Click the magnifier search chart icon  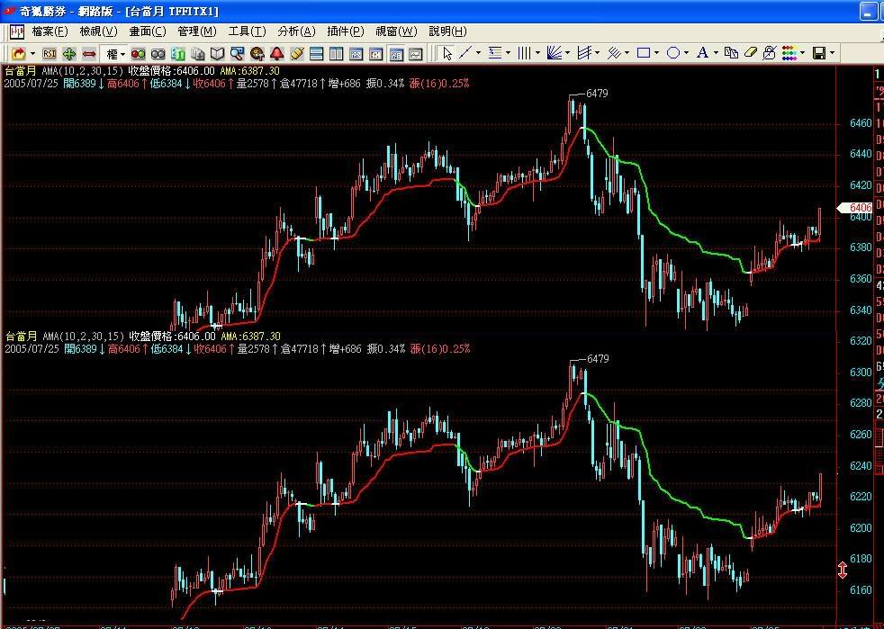point(237,54)
